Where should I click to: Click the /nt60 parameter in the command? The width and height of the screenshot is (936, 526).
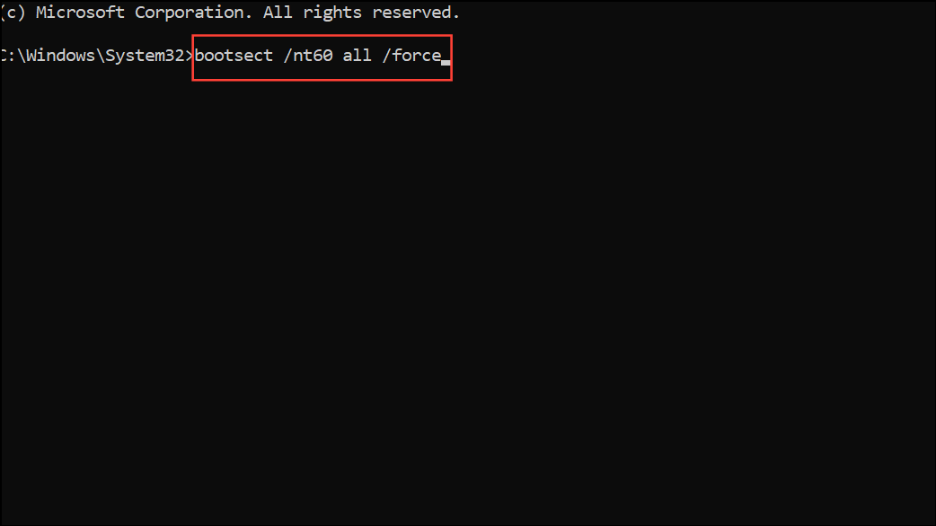pyautogui.click(x=308, y=56)
